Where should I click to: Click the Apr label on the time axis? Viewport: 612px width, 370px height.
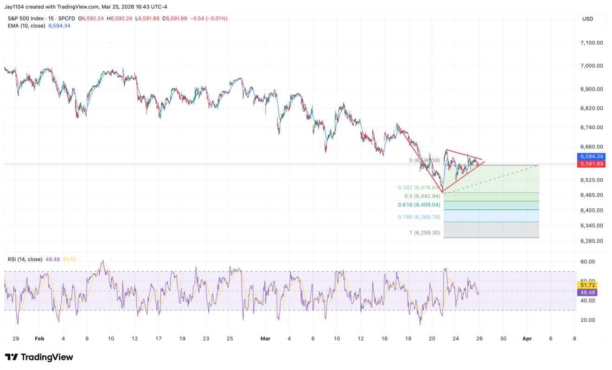(x=527, y=339)
